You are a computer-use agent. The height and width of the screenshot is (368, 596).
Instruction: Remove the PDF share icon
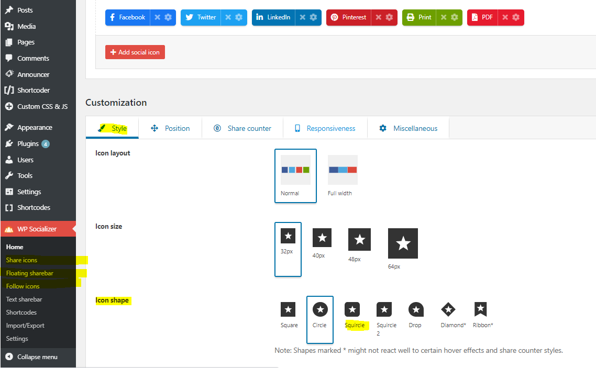(x=505, y=17)
